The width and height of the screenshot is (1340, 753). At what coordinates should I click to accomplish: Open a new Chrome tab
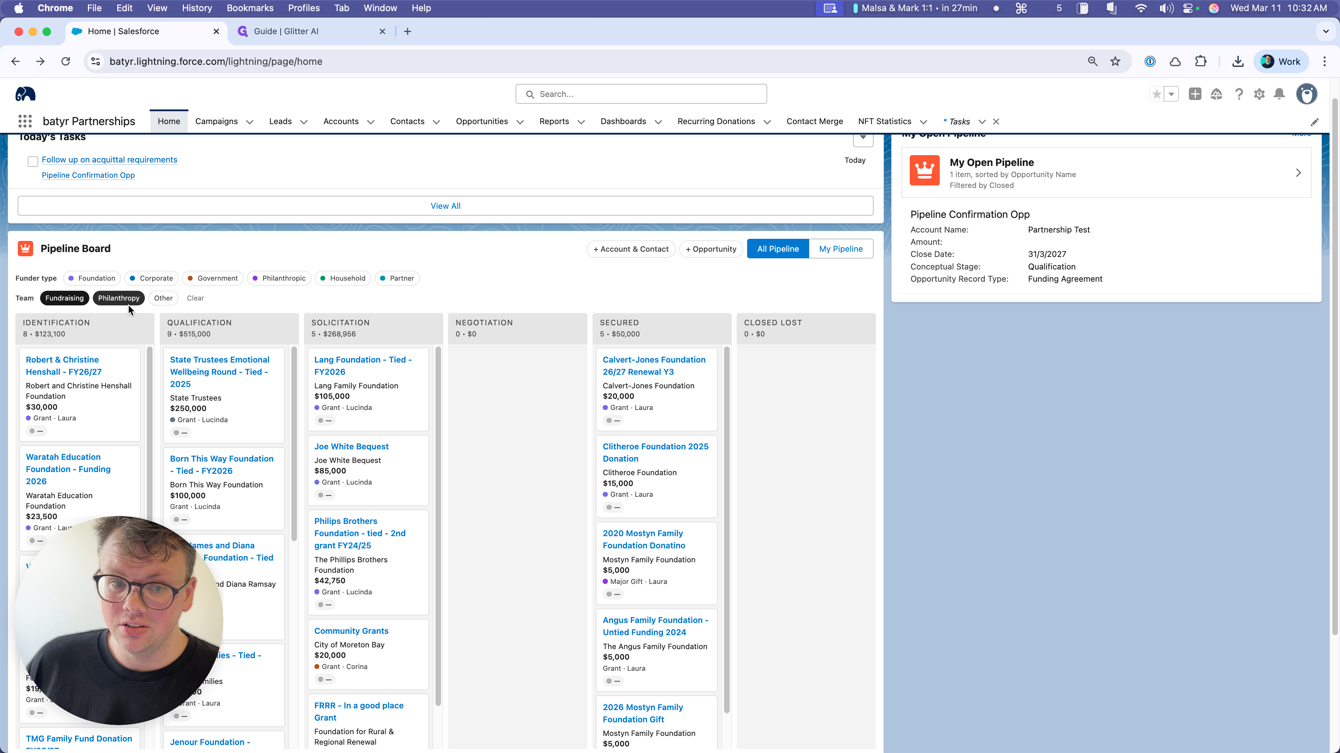tap(407, 32)
